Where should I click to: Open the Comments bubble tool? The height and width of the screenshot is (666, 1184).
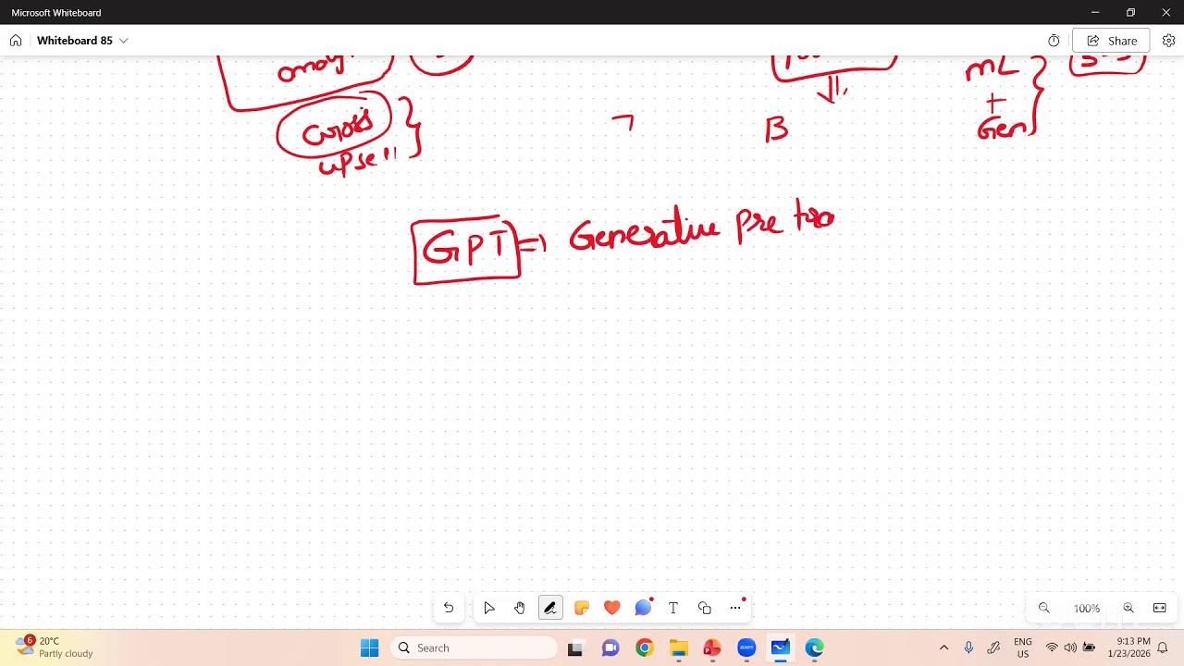(x=643, y=608)
